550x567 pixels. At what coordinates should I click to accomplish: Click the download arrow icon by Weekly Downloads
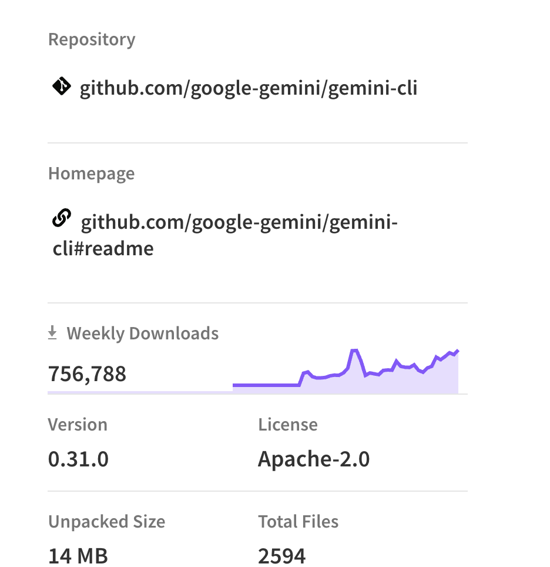point(52,333)
